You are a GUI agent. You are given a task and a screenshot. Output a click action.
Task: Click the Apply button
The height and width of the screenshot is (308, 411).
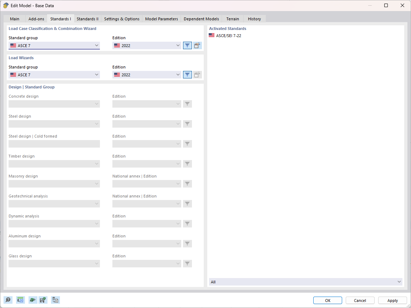pyautogui.click(x=392, y=300)
